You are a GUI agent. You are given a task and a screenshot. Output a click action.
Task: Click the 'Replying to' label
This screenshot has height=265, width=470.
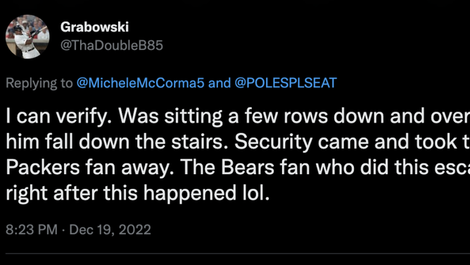click(x=39, y=83)
